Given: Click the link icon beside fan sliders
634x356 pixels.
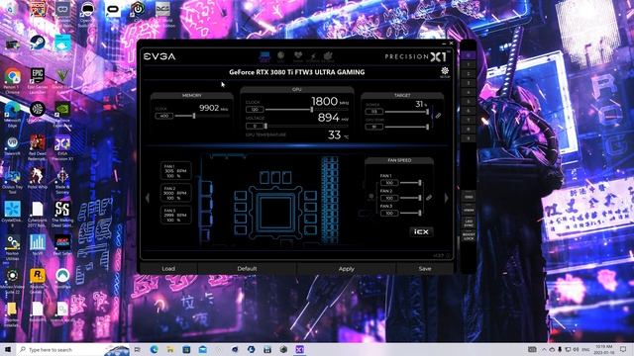Looking at the screenshot, I should coord(429,198).
